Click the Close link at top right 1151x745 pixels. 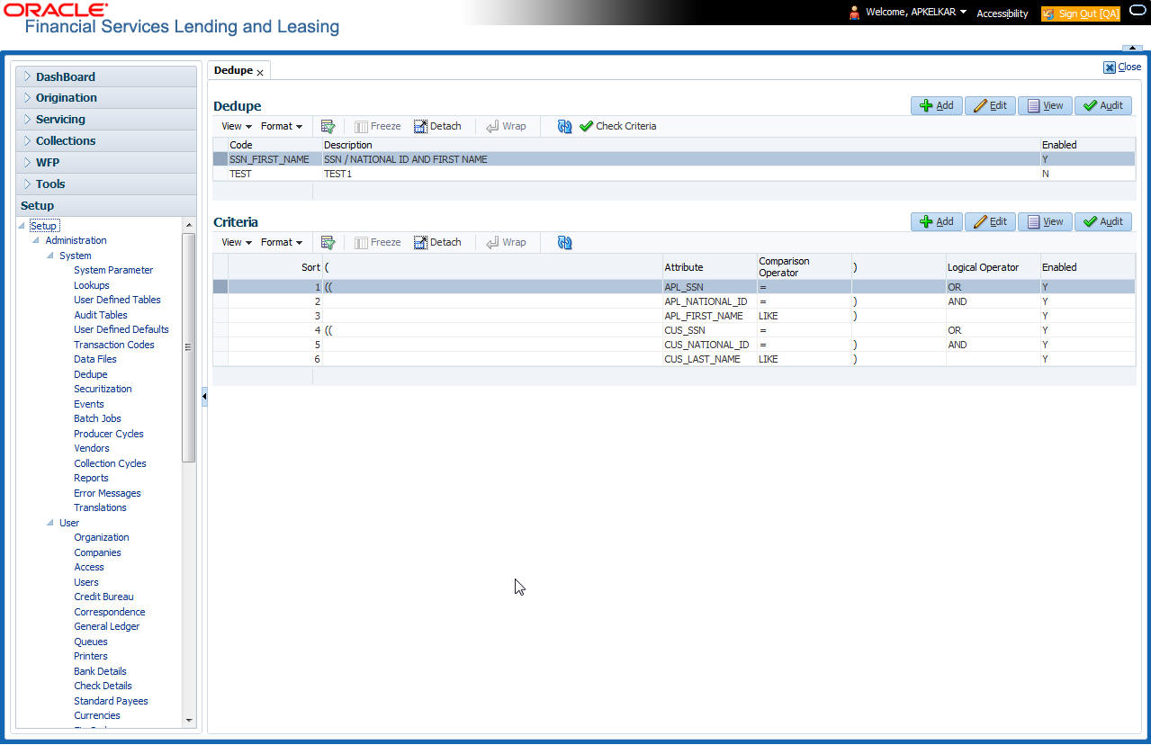pyautogui.click(x=1122, y=67)
